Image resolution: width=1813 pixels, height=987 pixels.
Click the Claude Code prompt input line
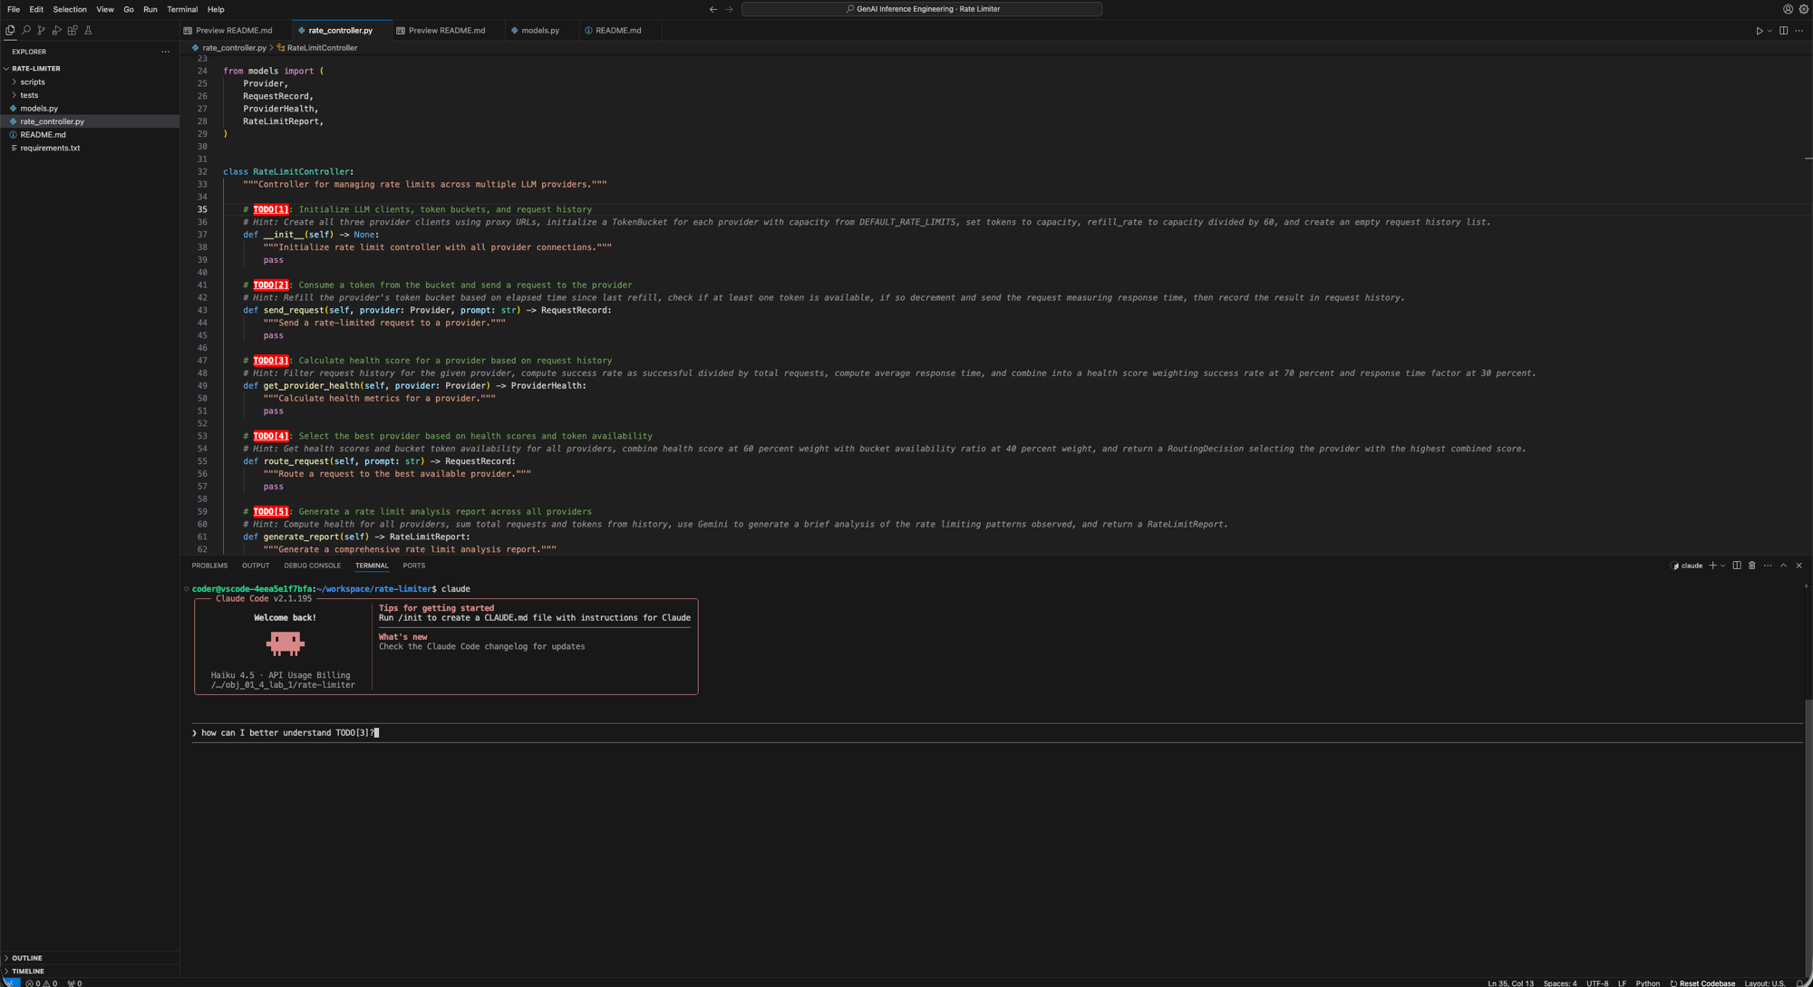[996, 732]
